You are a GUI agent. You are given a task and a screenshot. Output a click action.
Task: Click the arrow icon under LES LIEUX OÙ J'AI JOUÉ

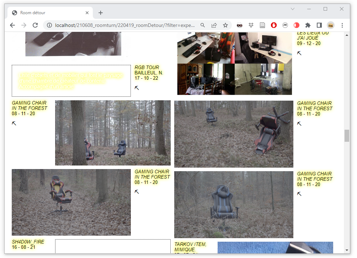(299, 53)
